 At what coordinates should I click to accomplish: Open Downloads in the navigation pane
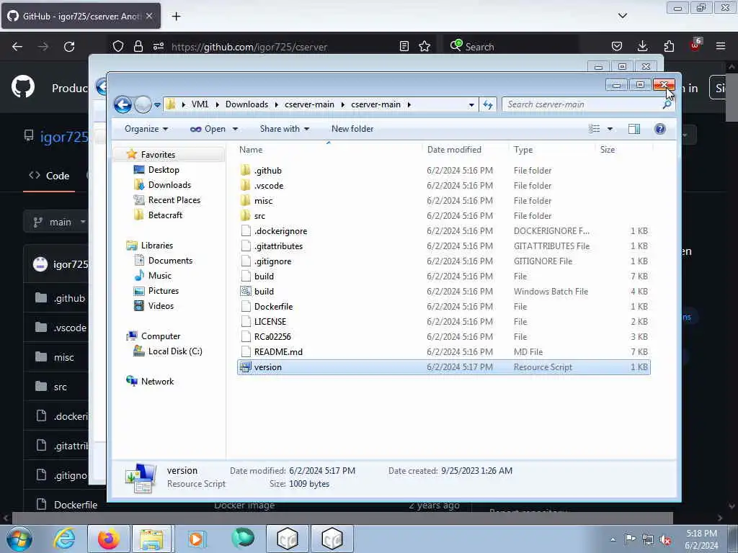pyautogui.click(x=169, y=185)
